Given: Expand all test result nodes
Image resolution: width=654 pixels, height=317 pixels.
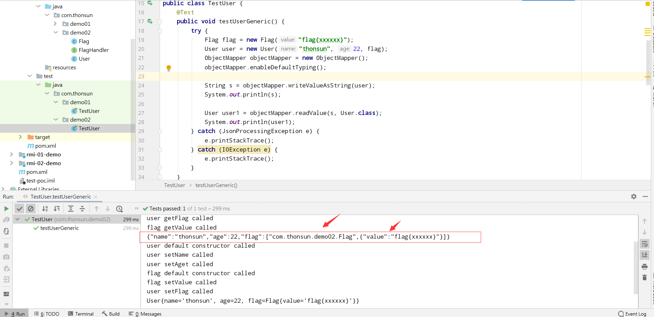Looking at the screenshot, I should point(71,209).
